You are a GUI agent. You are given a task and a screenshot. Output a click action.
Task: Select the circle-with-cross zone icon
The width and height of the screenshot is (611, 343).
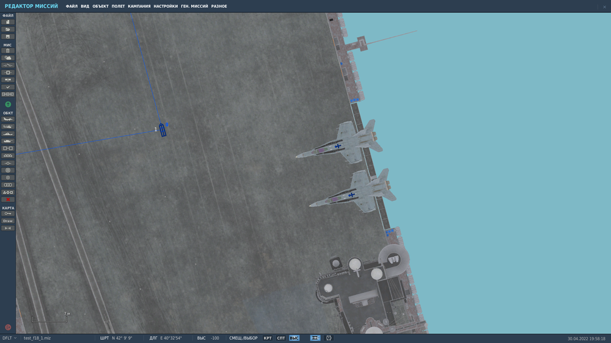8,178
